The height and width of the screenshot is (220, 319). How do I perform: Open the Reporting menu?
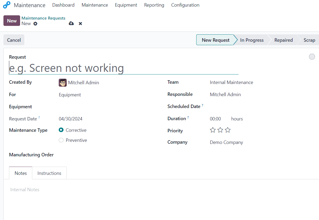[154, 5]
